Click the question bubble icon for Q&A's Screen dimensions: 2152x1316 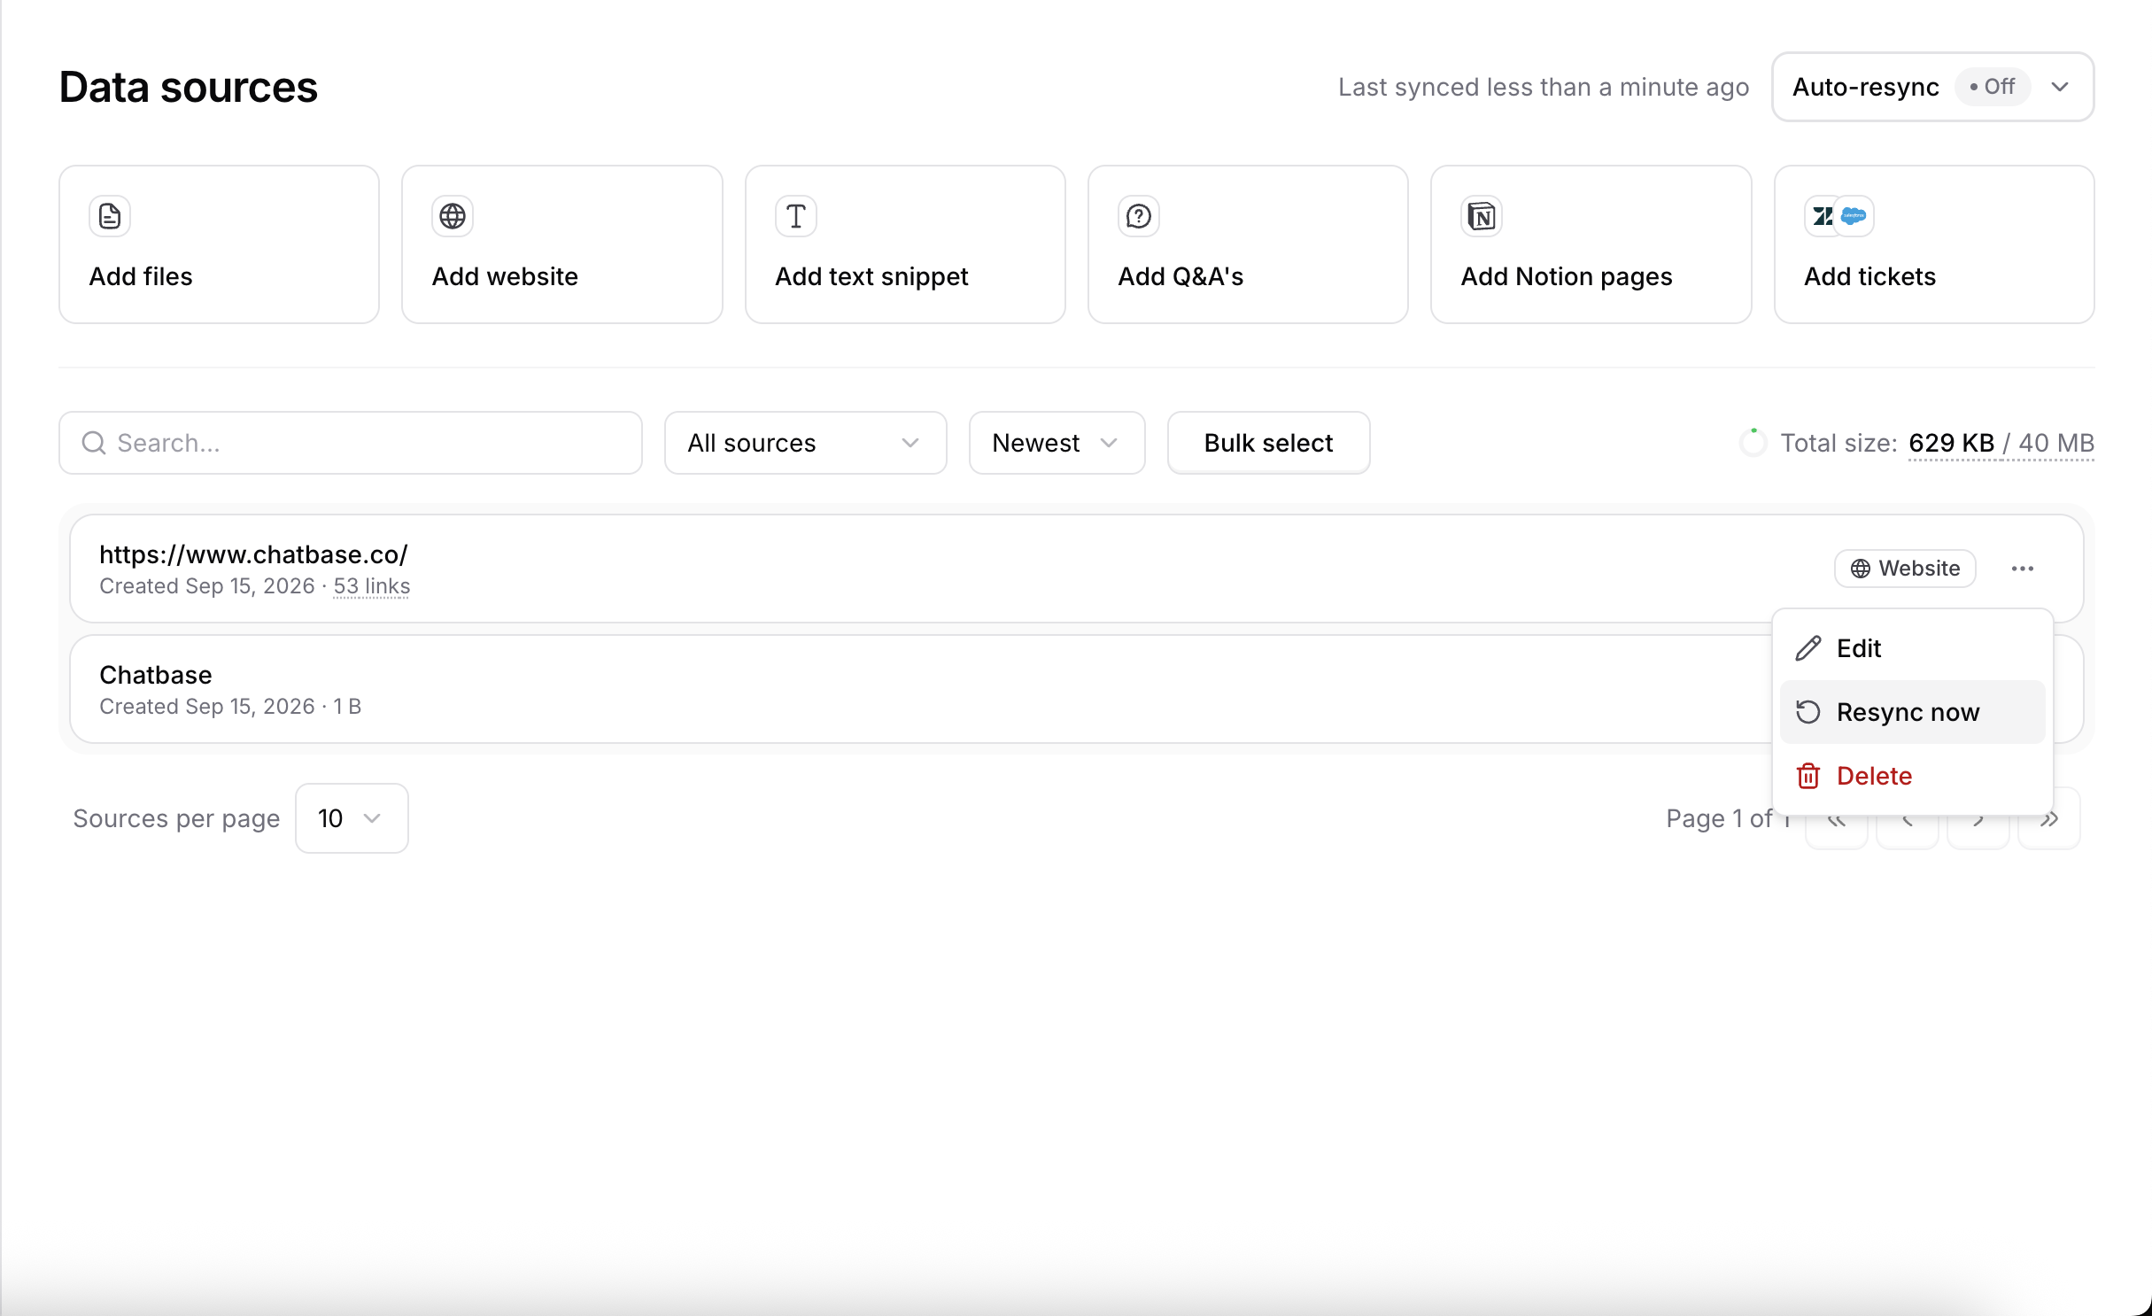pyautogui.click(x=1139, y=216)
